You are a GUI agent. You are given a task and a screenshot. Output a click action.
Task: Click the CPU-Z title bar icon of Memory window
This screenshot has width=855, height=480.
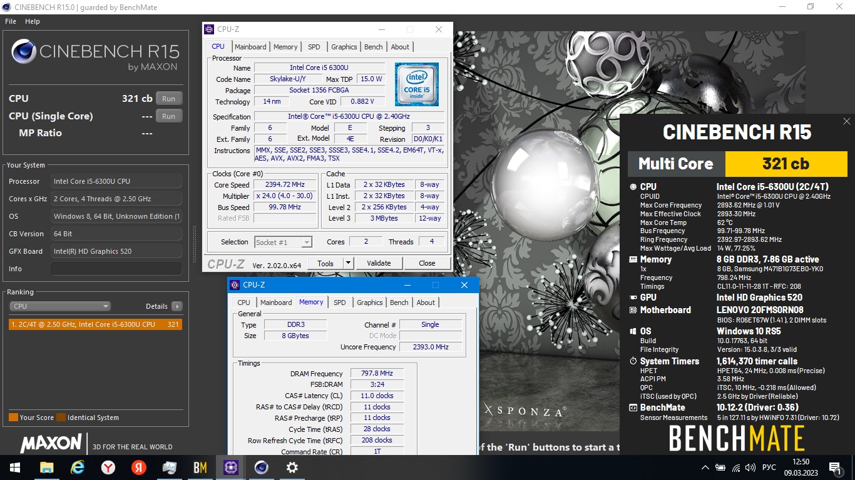[235, 285]
